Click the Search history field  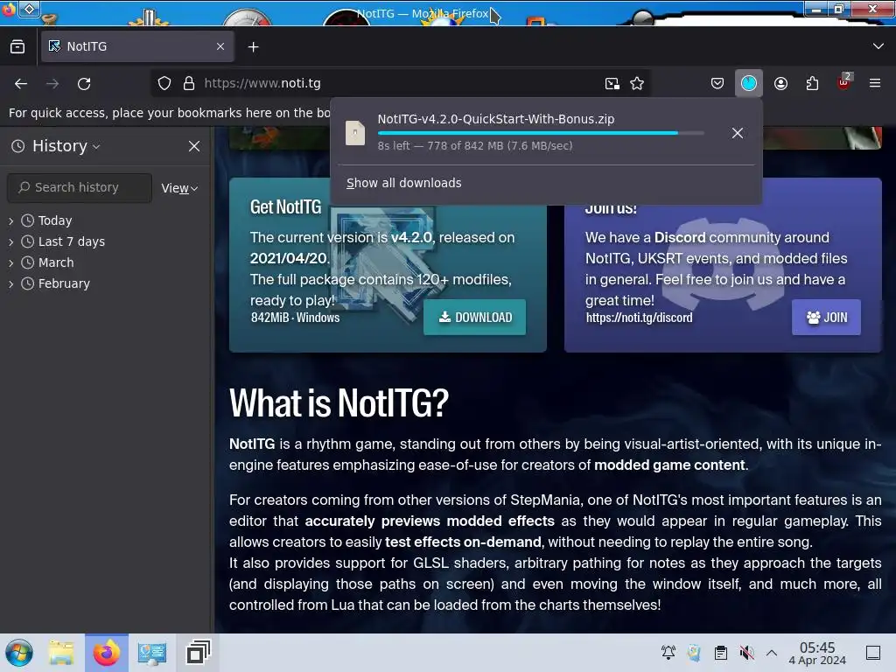(80, 188)
